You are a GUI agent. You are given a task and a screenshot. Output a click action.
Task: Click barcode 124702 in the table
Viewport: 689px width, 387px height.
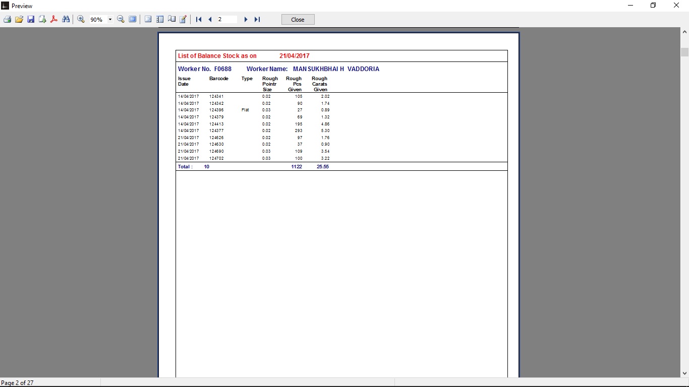pyautogui.click(x=216, y=158)
